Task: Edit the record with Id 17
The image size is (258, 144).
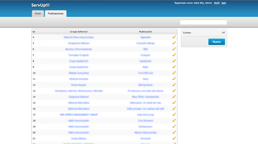Action: 174,114
